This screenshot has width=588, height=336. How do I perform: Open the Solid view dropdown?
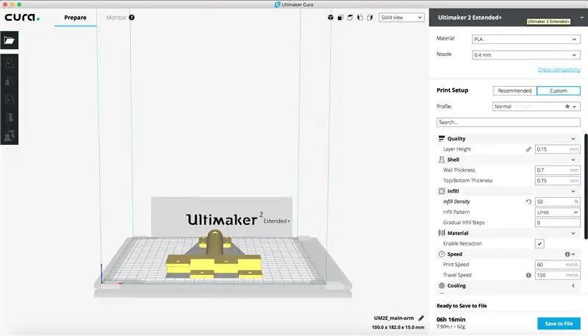401,17
